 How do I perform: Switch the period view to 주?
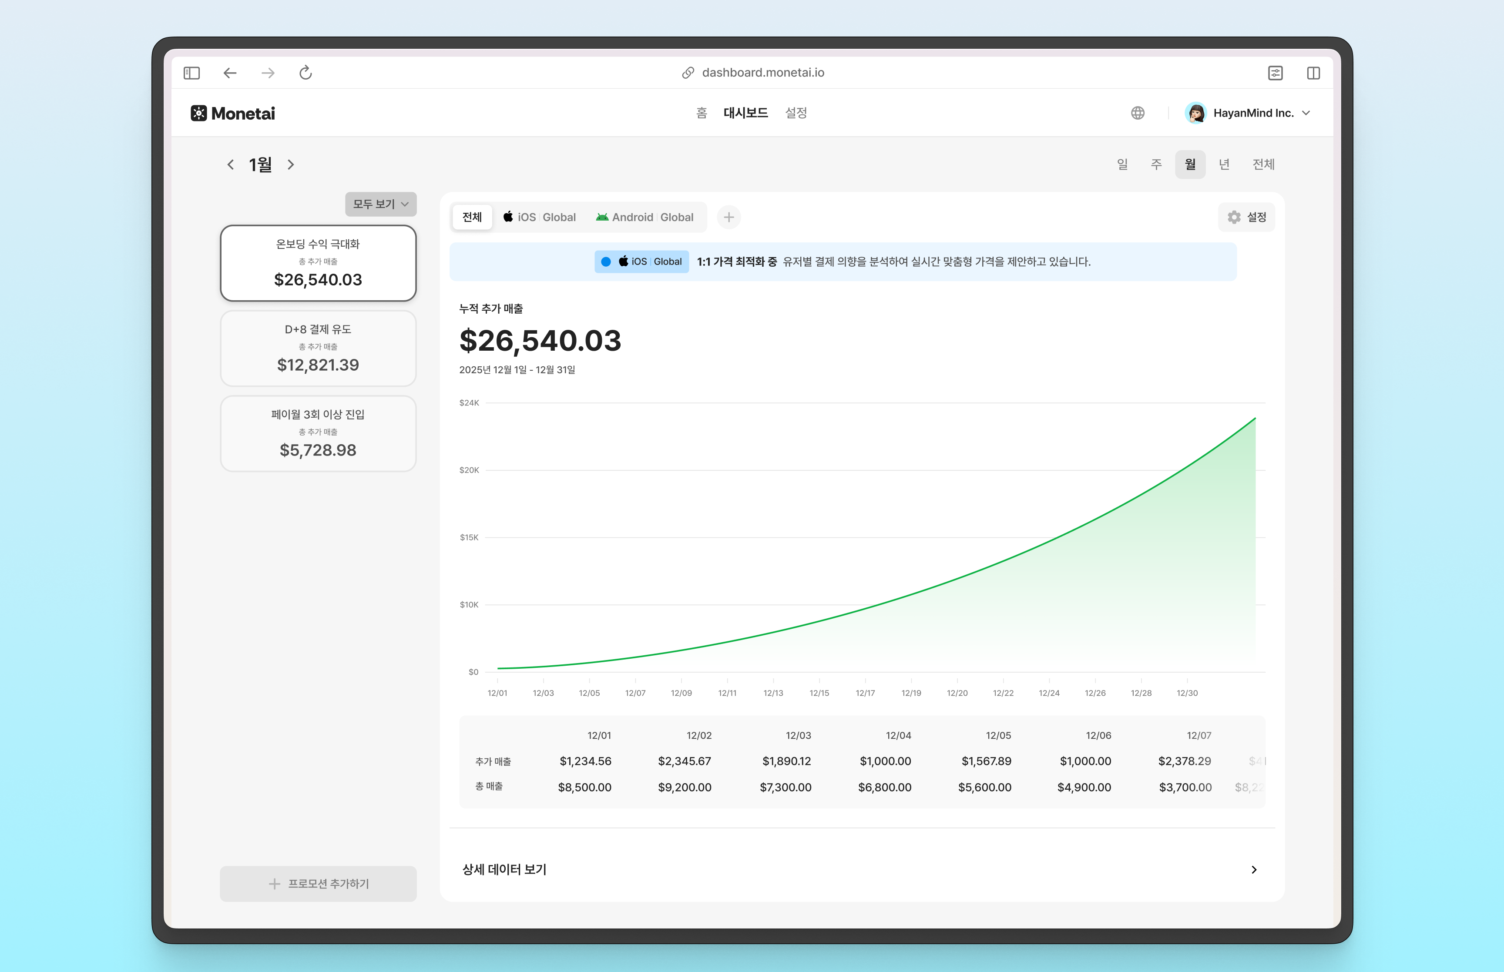(1155, 164)
